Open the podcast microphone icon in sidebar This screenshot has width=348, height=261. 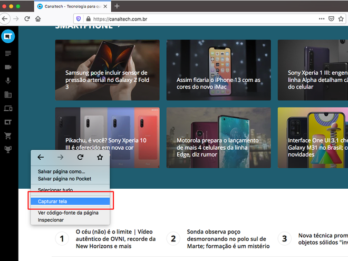8,81
